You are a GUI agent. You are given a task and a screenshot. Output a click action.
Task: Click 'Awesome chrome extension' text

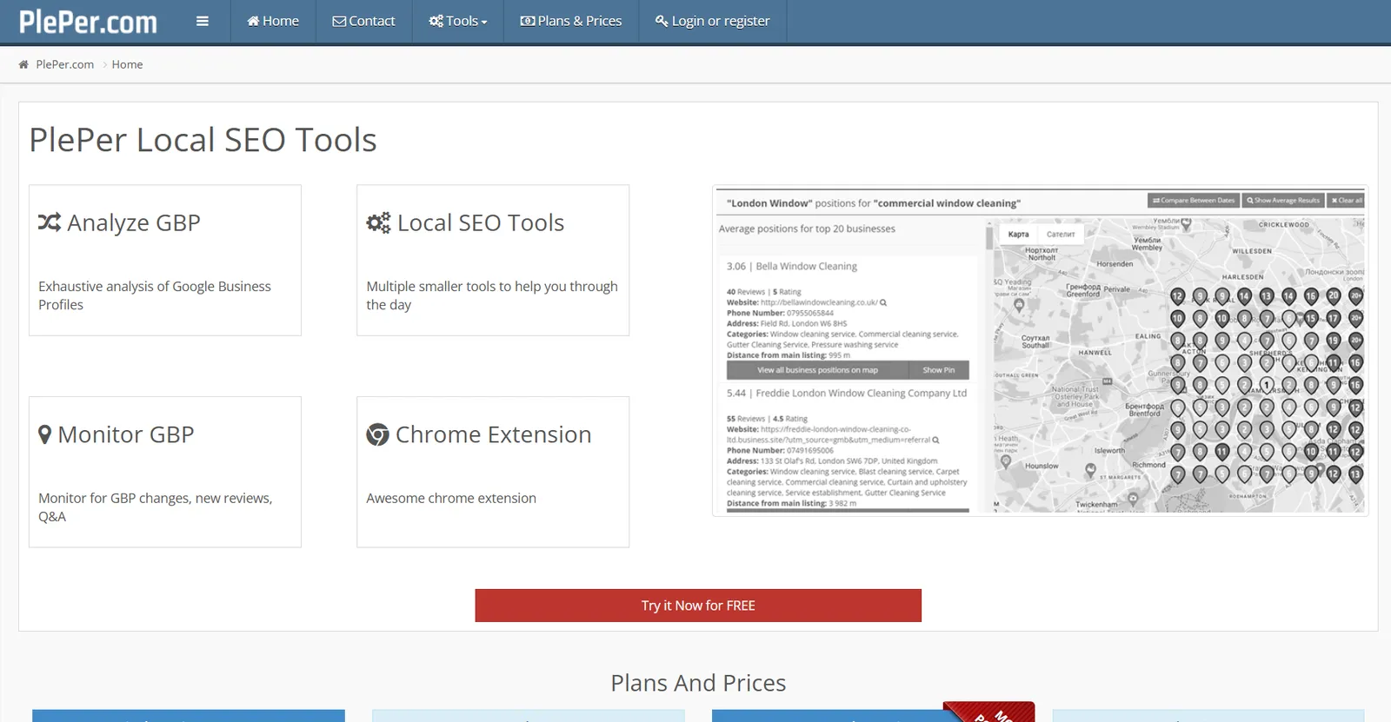451,499
